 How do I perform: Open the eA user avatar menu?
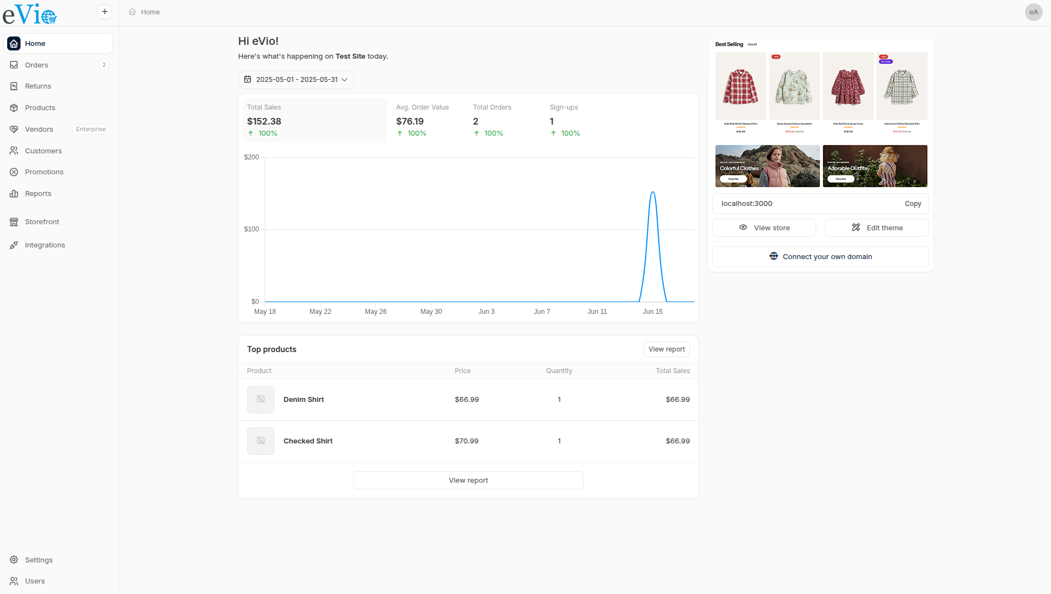pyautogui.click(x=1033, y=12)
